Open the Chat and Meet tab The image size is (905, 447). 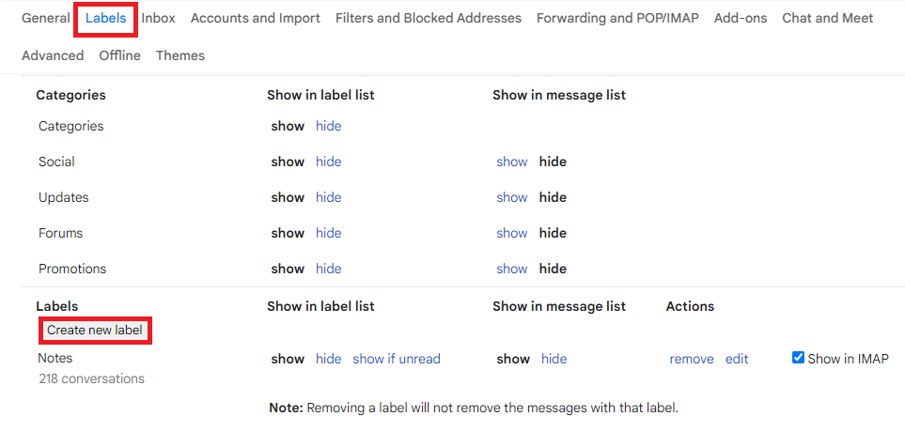click(827, 18)
